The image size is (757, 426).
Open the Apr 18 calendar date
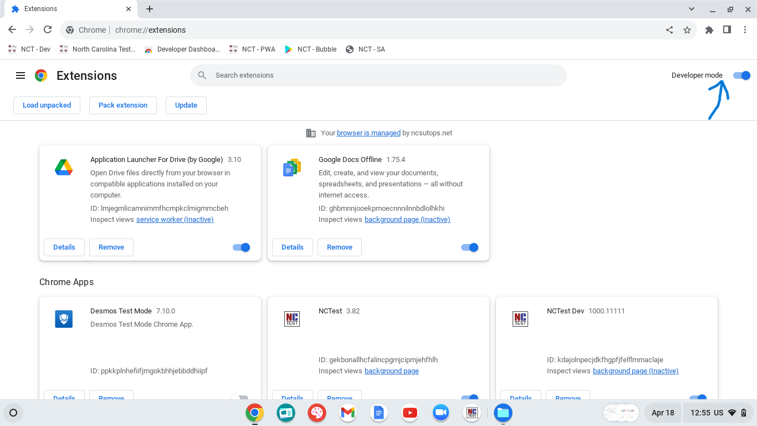pos(663,413)
